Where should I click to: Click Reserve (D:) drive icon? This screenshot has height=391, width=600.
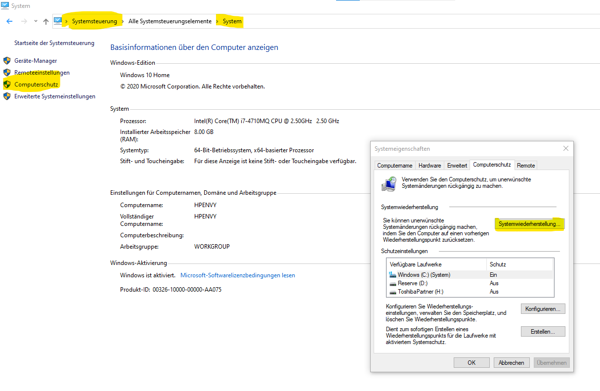pyautogui.click(x=393, y=283)
